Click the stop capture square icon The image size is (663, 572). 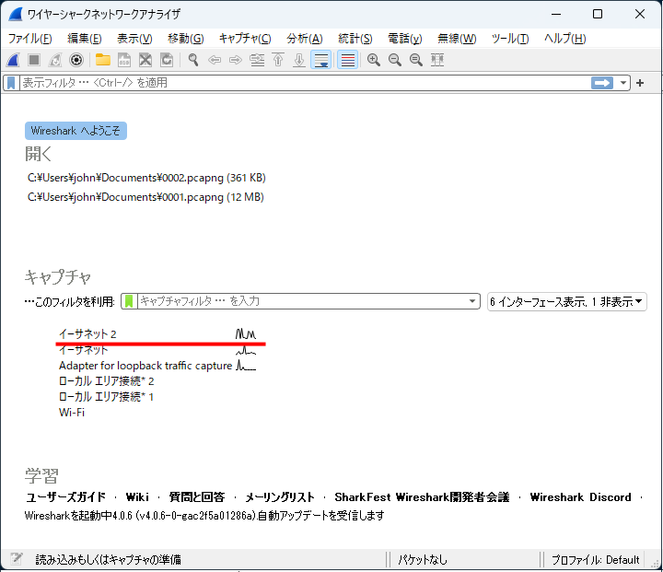(34, 60)
